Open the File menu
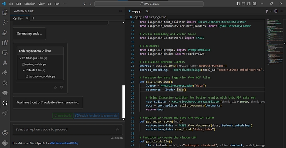The image size is (286, 148). point(11,4)
